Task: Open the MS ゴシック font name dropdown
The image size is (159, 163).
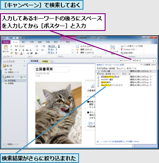Action: coord(34,46)
